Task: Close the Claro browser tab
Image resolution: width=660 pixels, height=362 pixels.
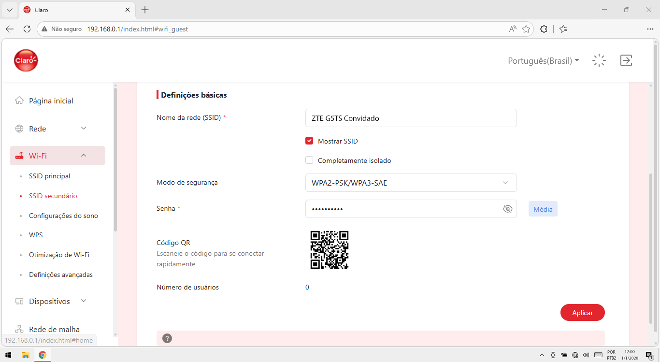Action: pyautogui.click(x=128, y=10)
